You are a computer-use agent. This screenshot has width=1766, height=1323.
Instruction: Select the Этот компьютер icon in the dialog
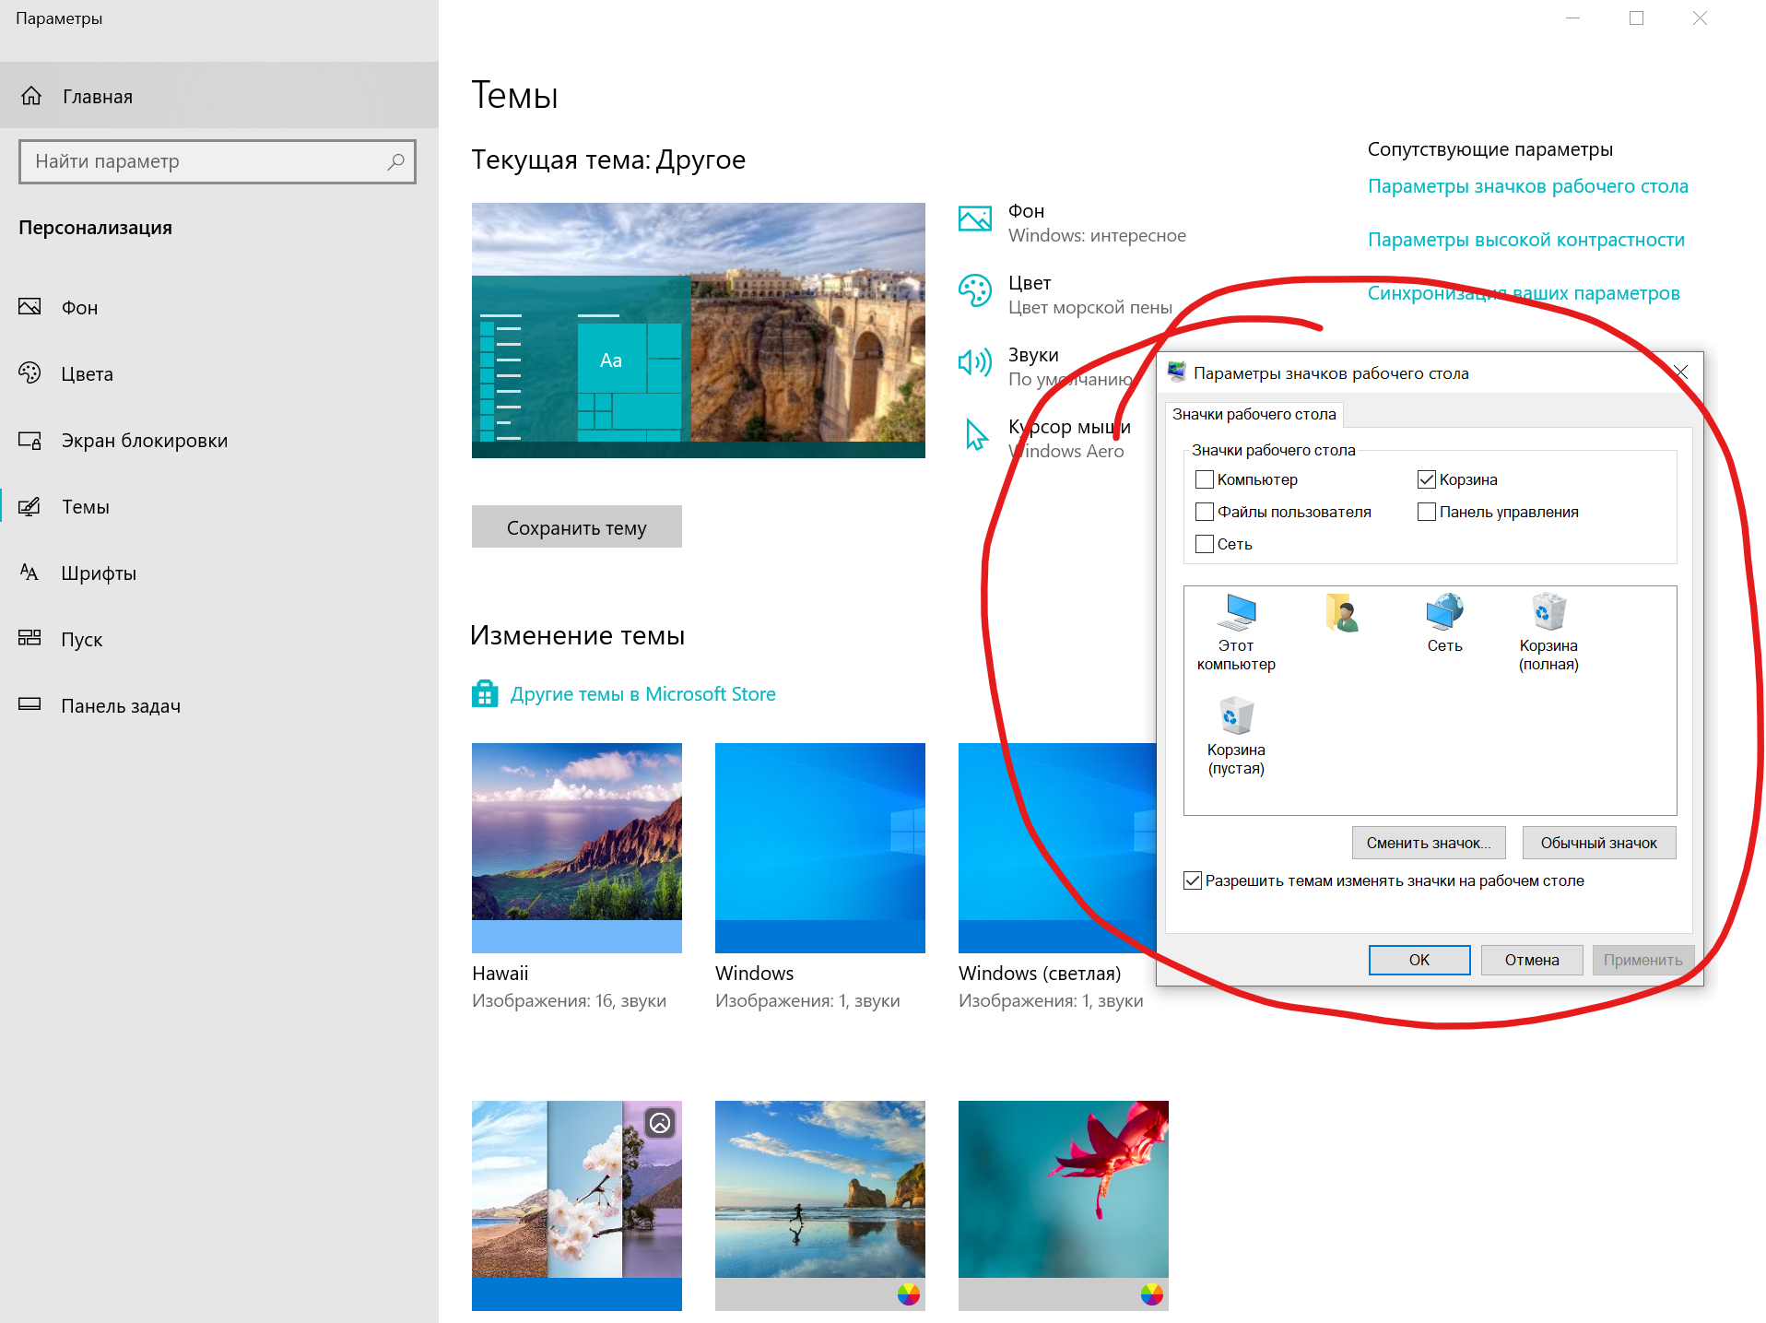tap(1237, 612)
